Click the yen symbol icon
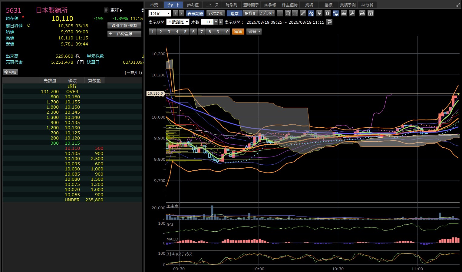The image size is (462, 272). point(319,13)
